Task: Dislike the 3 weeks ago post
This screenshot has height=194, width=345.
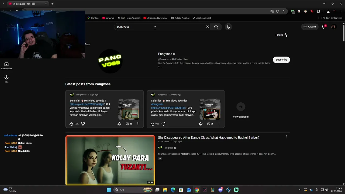Action: tap(163, 124)
